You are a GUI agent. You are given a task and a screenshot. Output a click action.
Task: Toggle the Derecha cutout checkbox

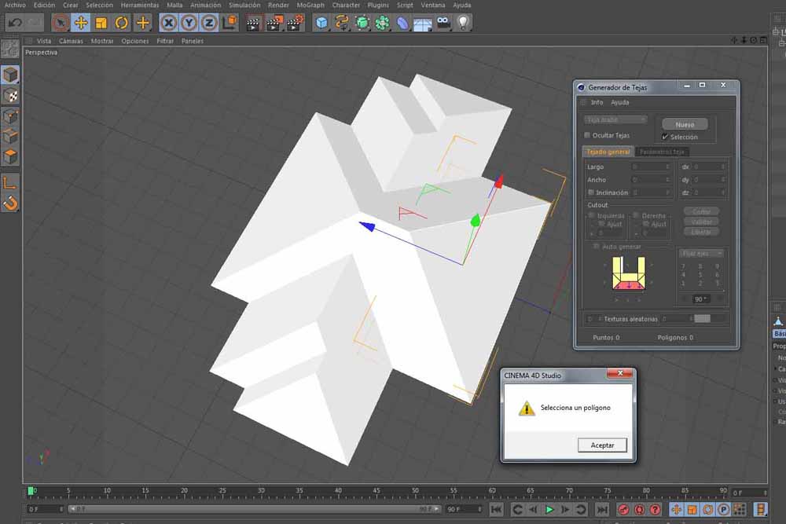pyautogui.click(x=636, y=215)
